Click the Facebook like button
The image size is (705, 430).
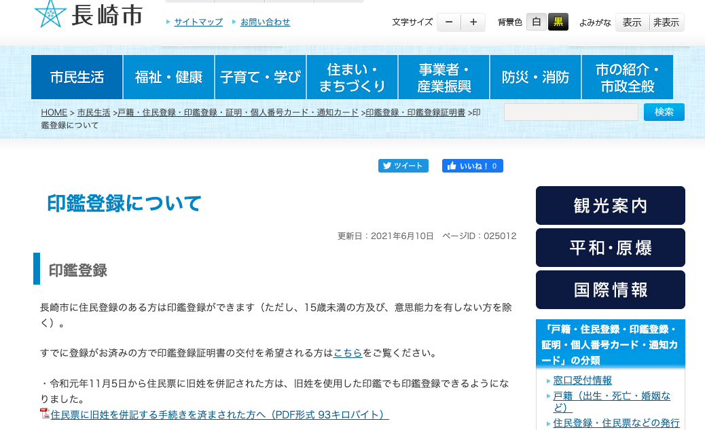472,166
